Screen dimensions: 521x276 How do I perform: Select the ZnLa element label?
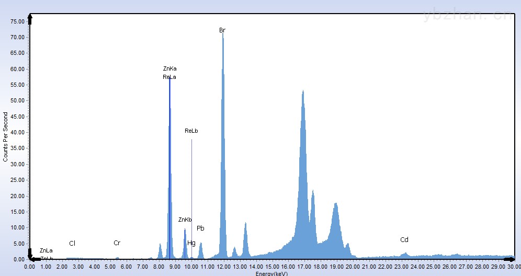[46, 251]
